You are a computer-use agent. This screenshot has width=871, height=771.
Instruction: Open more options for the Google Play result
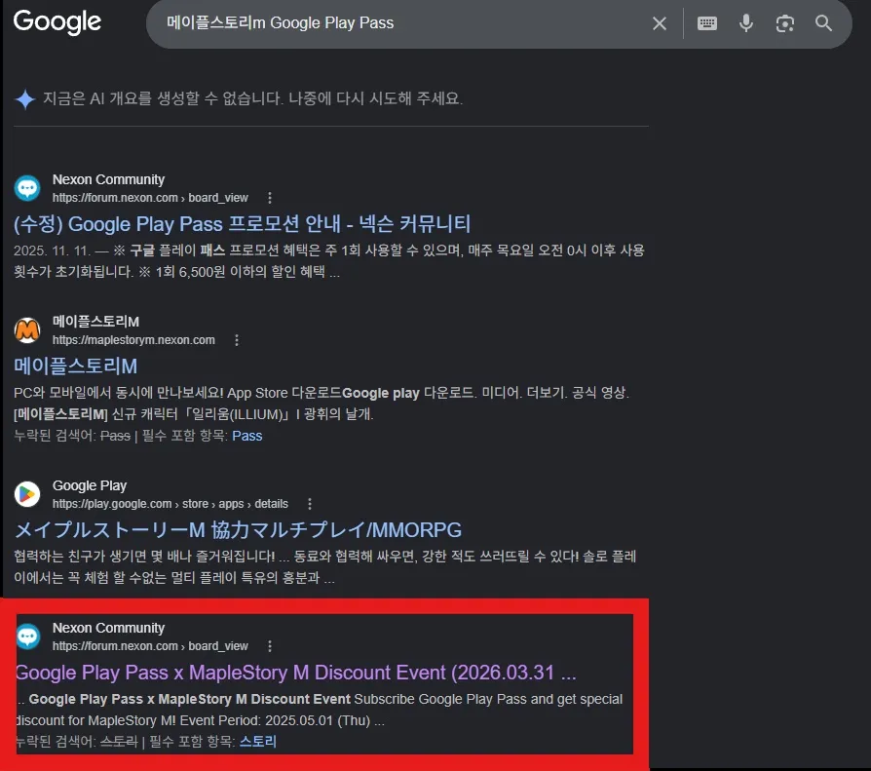(310, 504)
